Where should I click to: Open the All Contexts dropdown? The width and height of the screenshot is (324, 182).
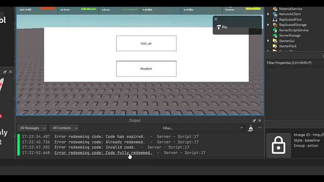(x=64, y=128)
